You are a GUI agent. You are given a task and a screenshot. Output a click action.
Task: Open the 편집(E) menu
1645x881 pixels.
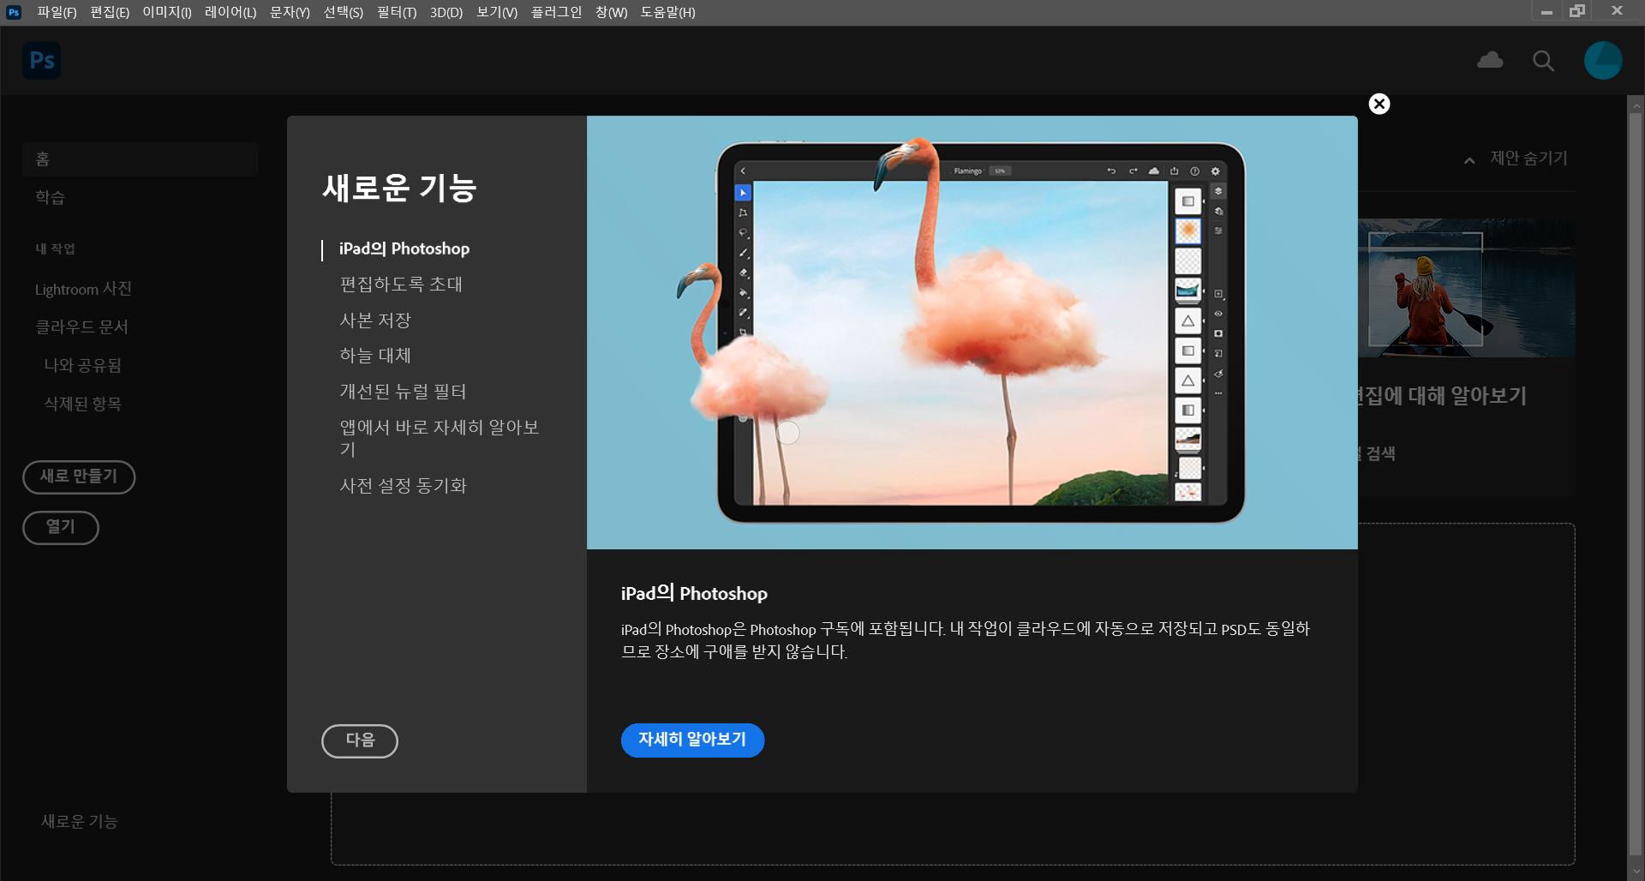point(110,12)
